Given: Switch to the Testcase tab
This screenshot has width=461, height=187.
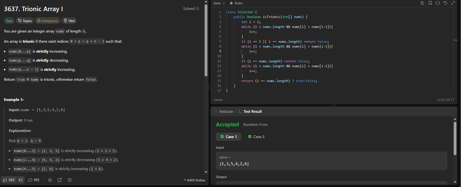Looking at the screenshot, I should click(223, 111).
